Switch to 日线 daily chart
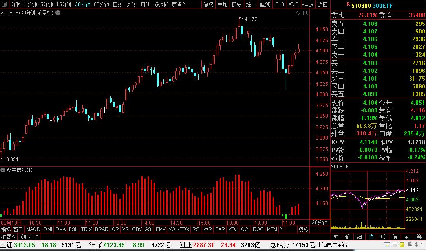Image resolution: width=426 pixels, height=251 pixels. [118, 4]
